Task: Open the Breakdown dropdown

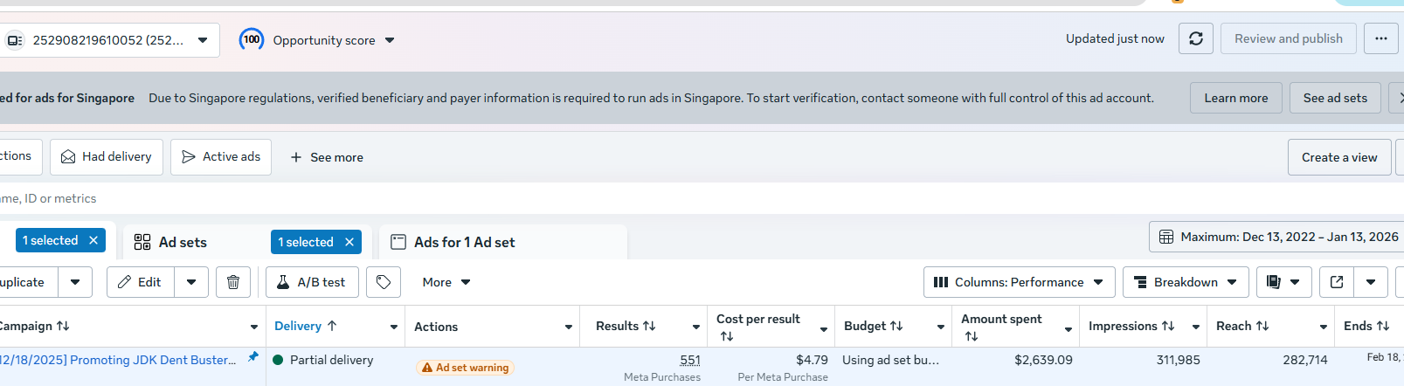Action: coord(1185,282)
